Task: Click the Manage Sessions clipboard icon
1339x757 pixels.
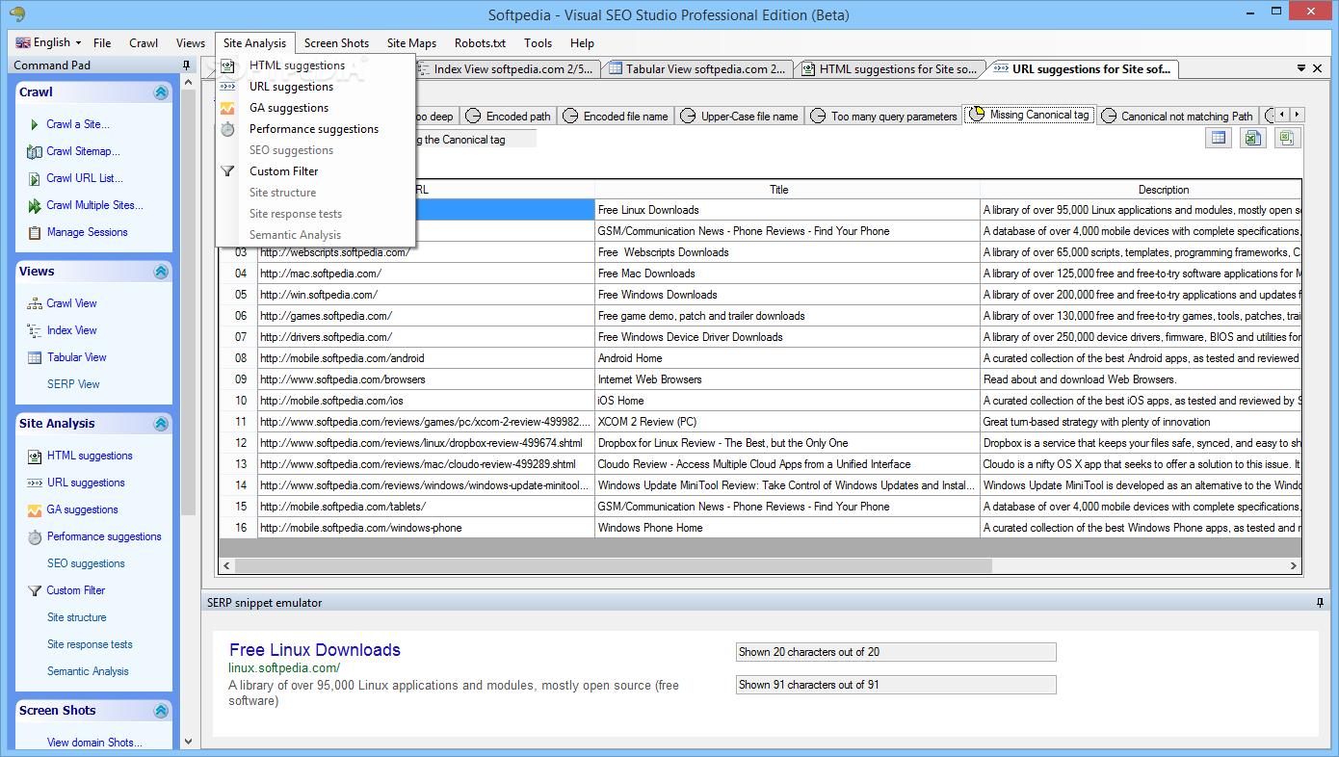Action: (35, 232)
